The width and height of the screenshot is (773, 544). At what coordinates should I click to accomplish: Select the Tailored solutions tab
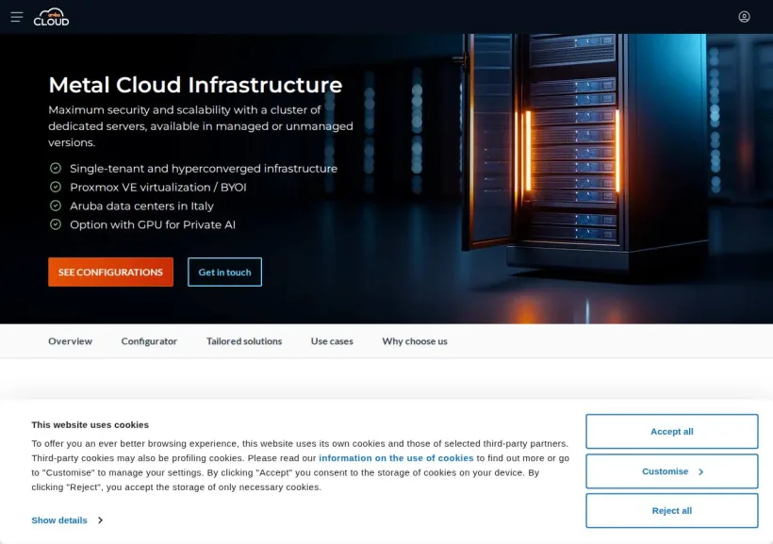pyautogui.click(x=244, y=341)
